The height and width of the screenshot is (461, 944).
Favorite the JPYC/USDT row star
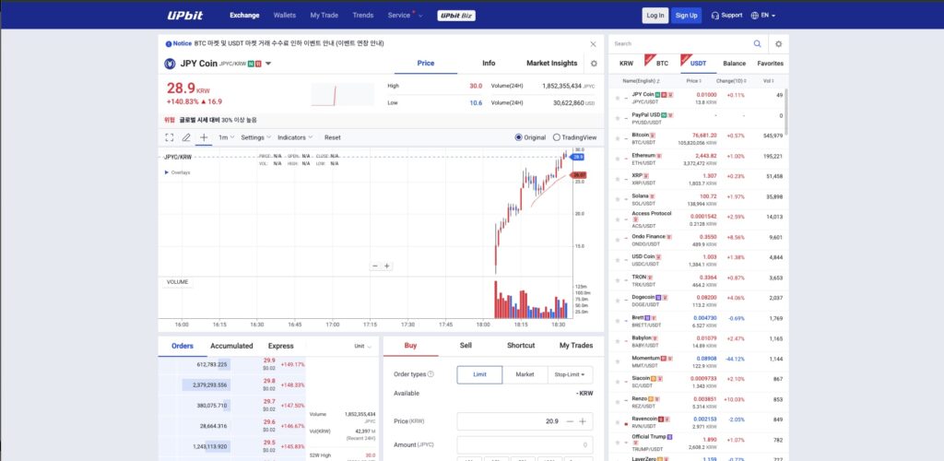click(617, 98)
